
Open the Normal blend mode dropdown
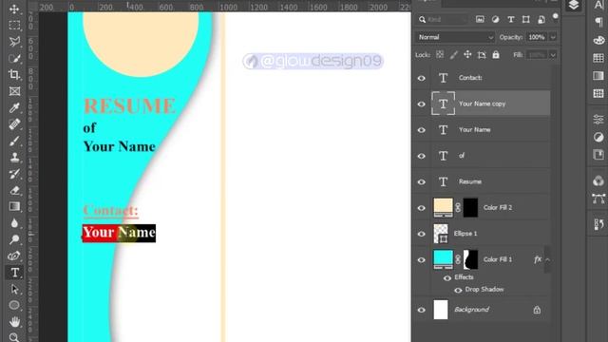pyautogui.click(x=455, y=37)
